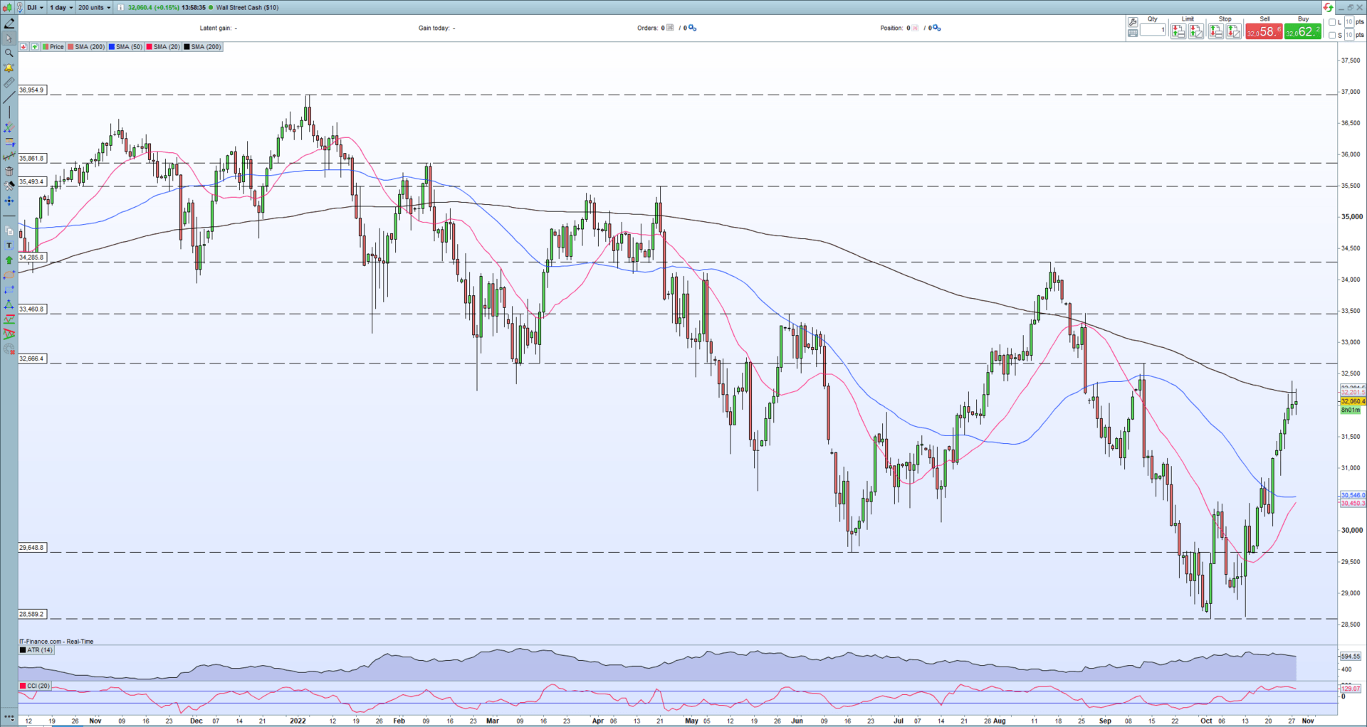
Task: Click the Price legend tab
Action: pos(53,47)
